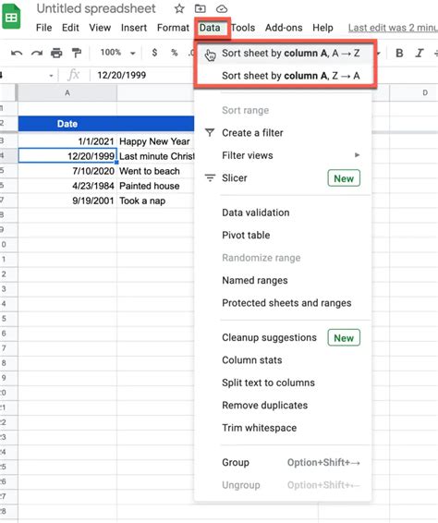Click the cloud save status icon
This screenshot has width=438, height=523.
coord(222,8)
